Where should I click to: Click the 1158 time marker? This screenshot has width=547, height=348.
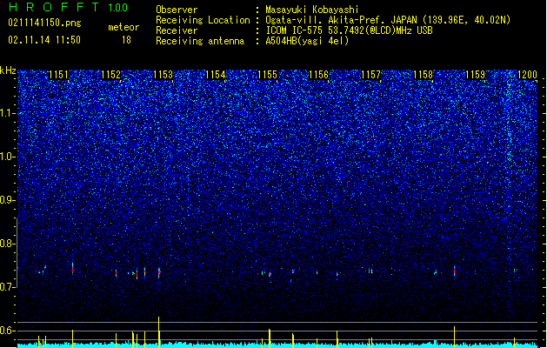click(x=423, y=75)
